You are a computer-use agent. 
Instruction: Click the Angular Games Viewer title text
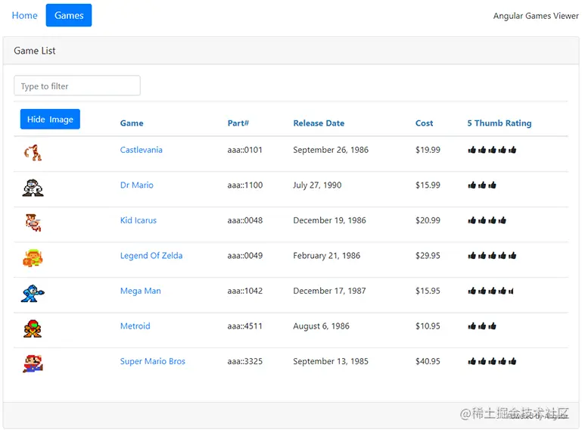[x=536, y=16]
